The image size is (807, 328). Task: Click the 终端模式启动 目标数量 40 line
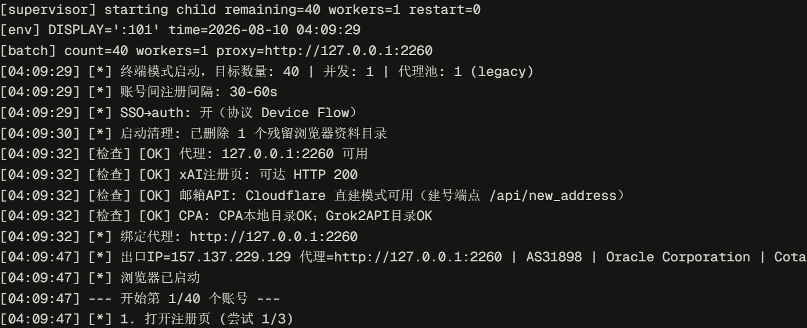click(267, 72)
